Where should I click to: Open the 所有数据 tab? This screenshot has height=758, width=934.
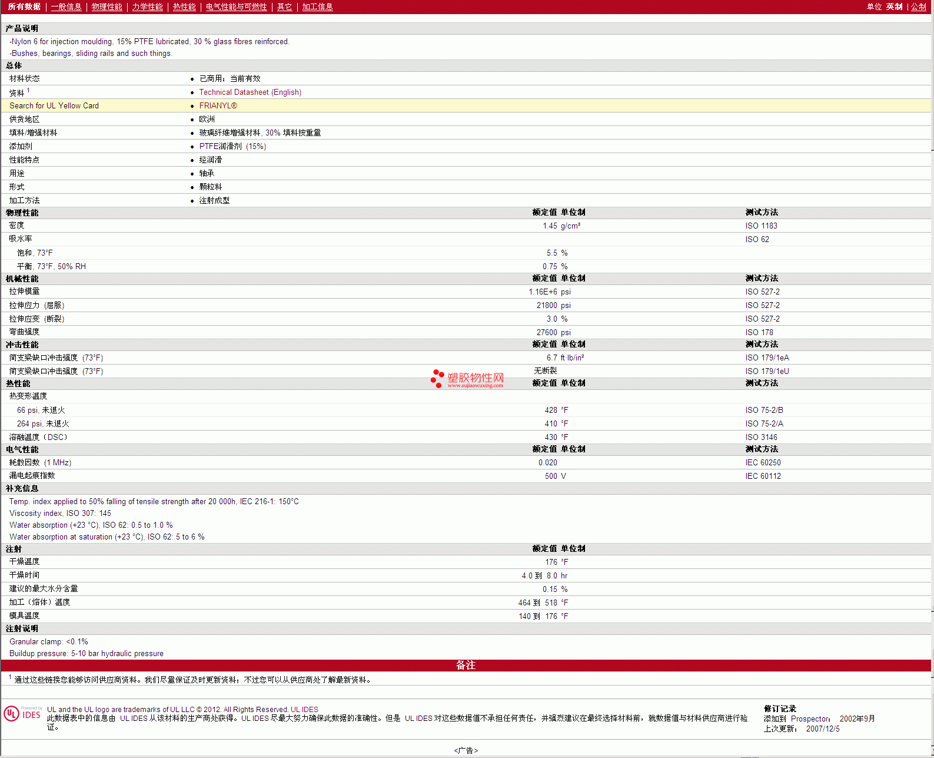[24, 7]
